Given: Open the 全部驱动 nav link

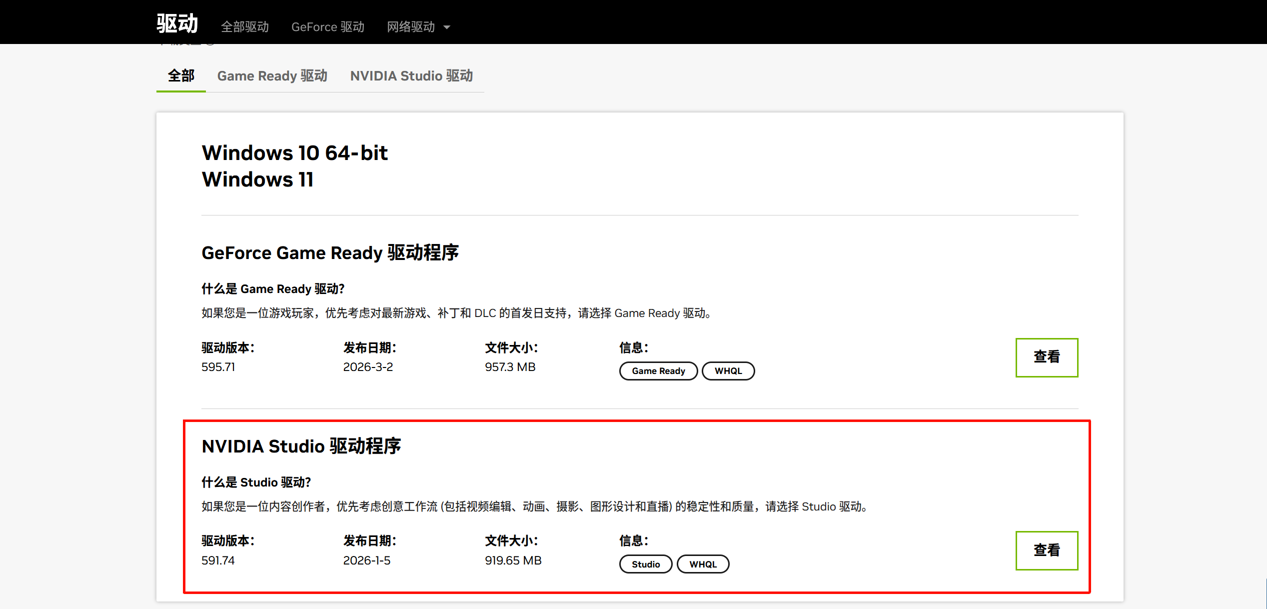Looking at the screenshot, I should [x=244, y=27].
